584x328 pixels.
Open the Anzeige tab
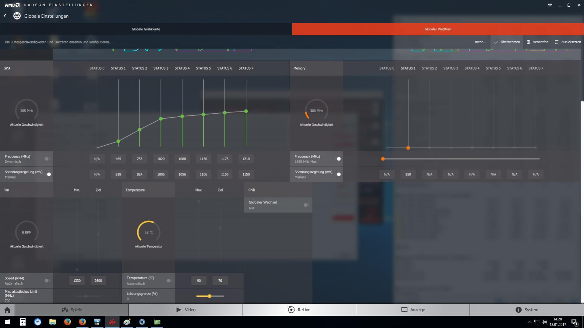pos(413,310)
